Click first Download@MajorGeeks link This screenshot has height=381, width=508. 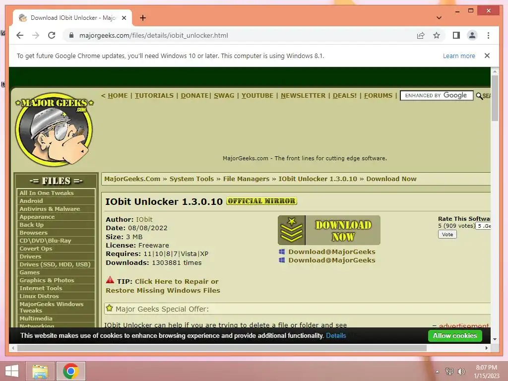[x=332, y=252]
